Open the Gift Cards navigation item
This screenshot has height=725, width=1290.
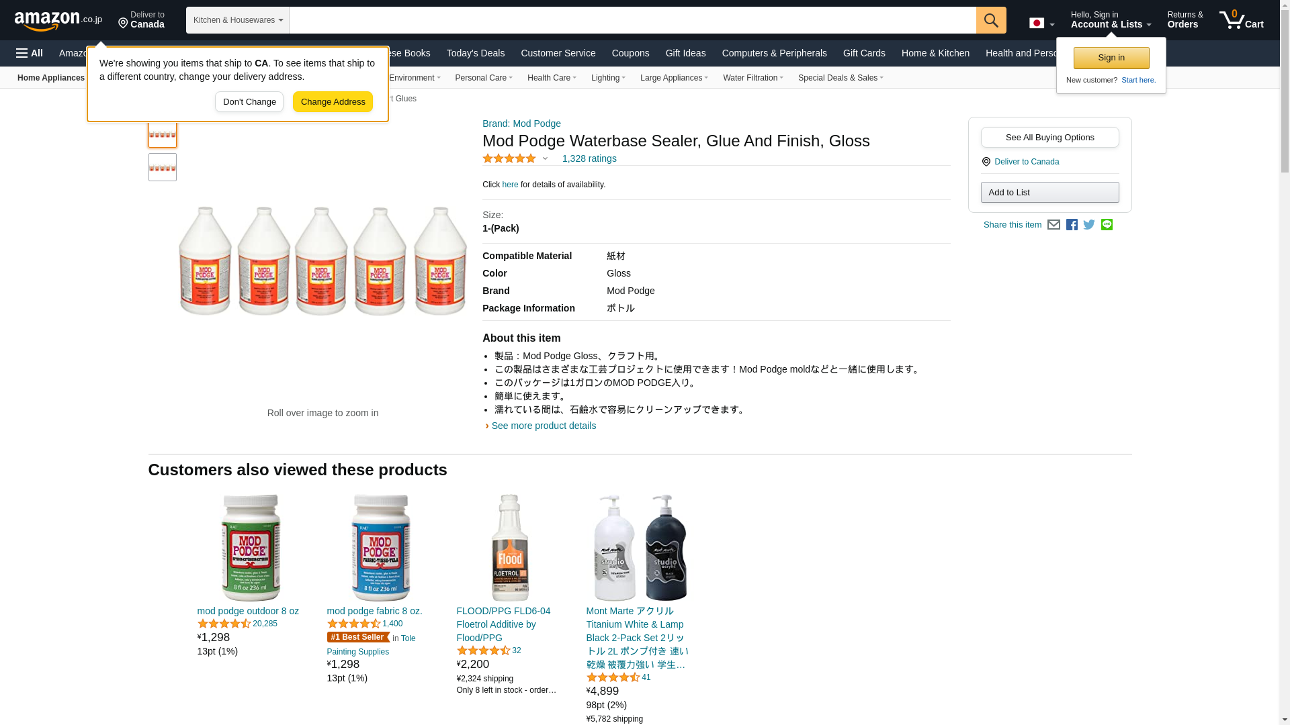[864, 53]
